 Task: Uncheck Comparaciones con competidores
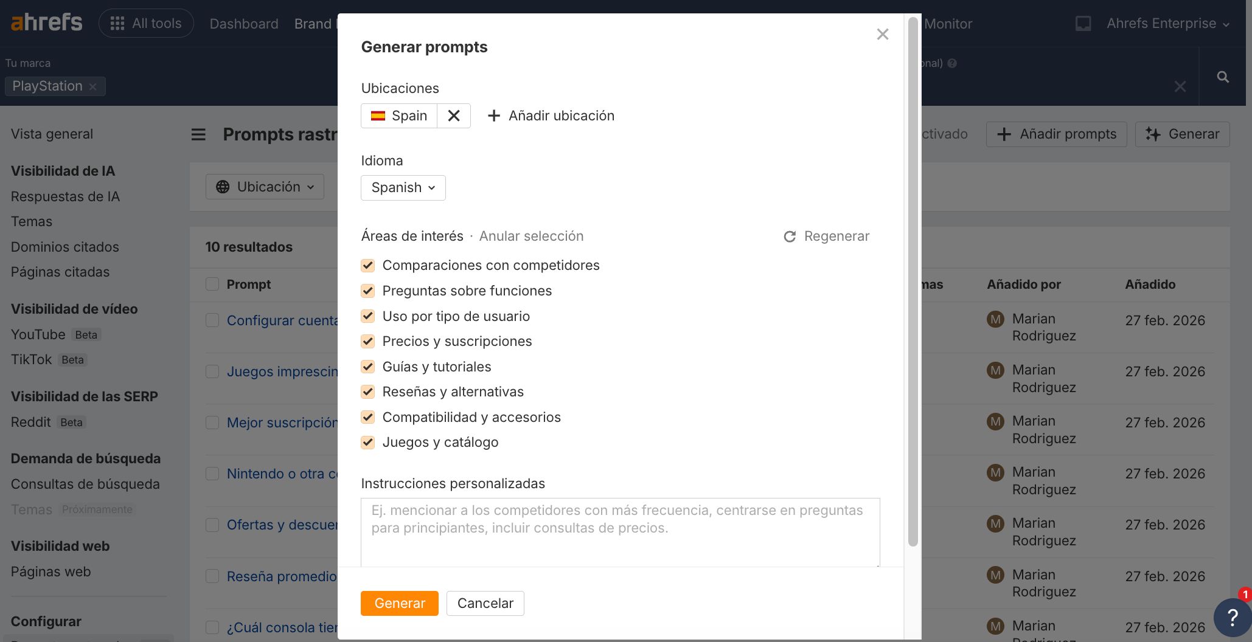point(367,265)
